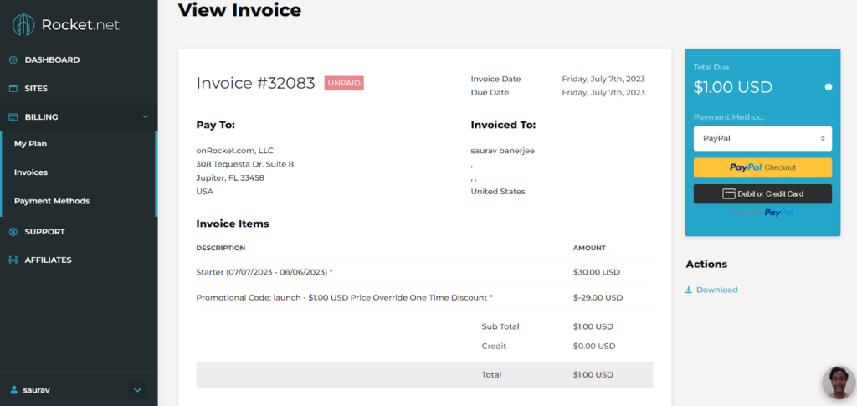Click the saurav username in sidebar footer
This screenshot has height=406, width=857.
click(x=37, y=390)
